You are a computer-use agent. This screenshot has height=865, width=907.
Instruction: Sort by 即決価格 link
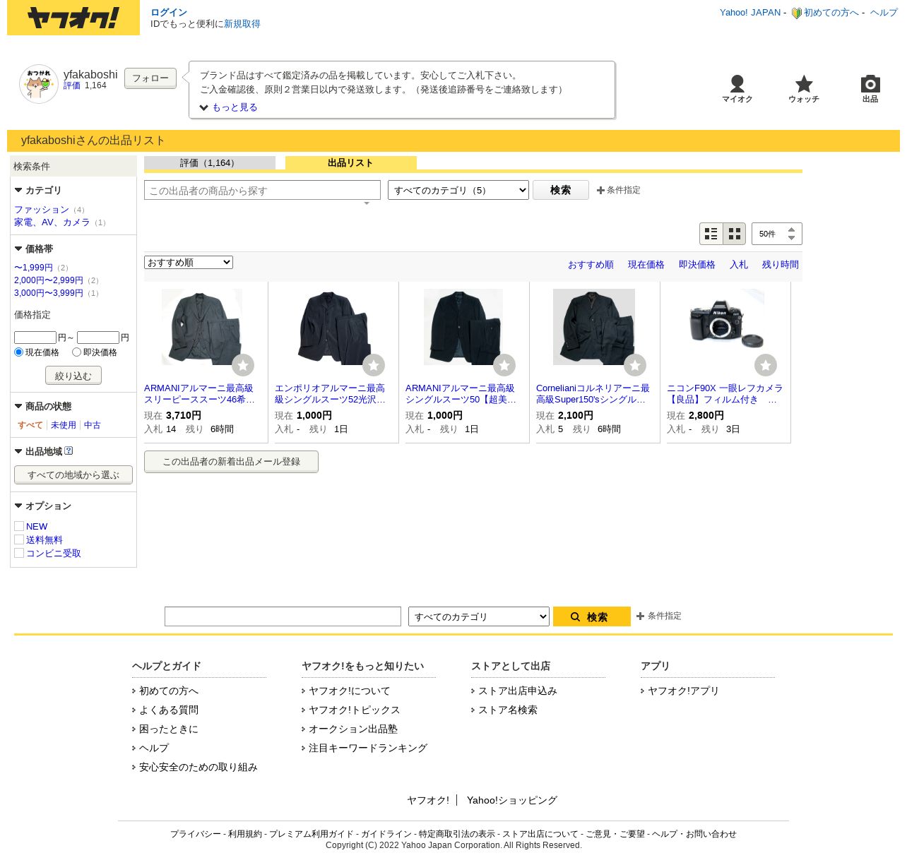(697, 265)
